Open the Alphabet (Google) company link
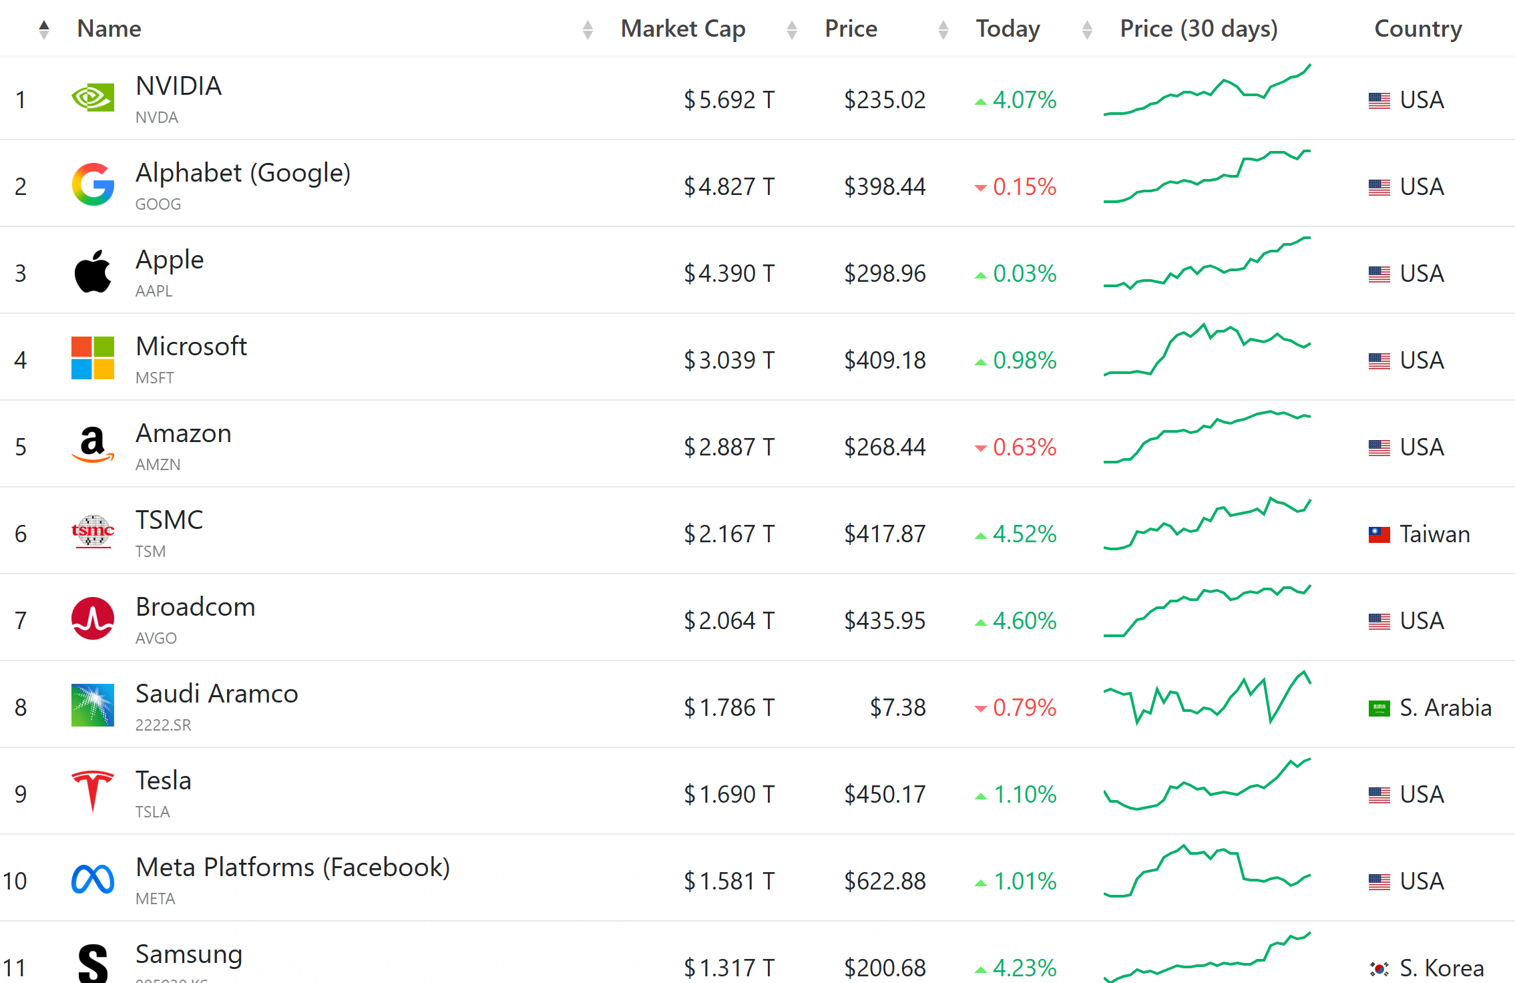 point(243,173)
